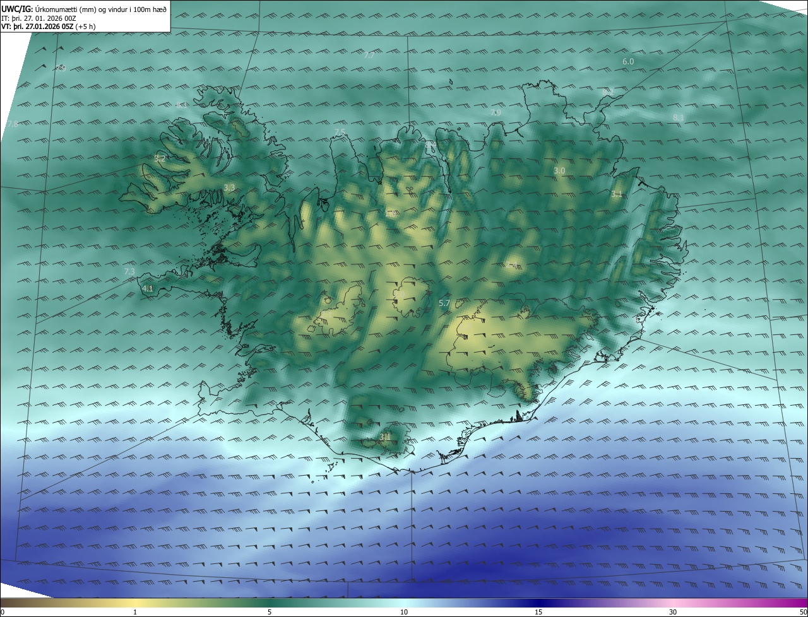808x617 pixels.
Task: Click the '50' label under the color scale
Action: [802, 612]
